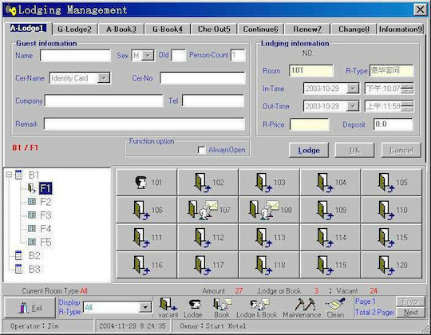Focus the Cer-No input field
This screenshot has width=431, height=335.
[x=203, y=78]
